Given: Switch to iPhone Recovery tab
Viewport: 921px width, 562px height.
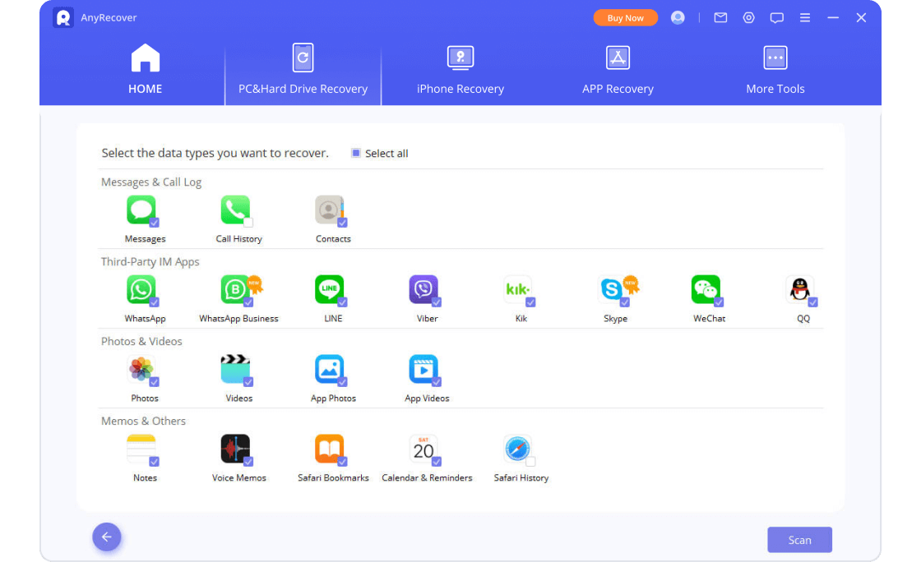Looking at the screenshot, I should [x=460, y=71].
